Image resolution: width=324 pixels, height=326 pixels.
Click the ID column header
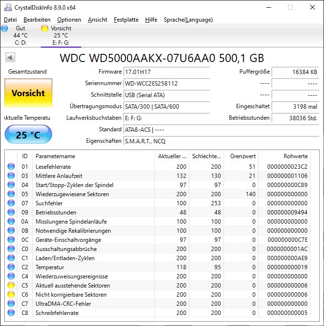[25, 156]
